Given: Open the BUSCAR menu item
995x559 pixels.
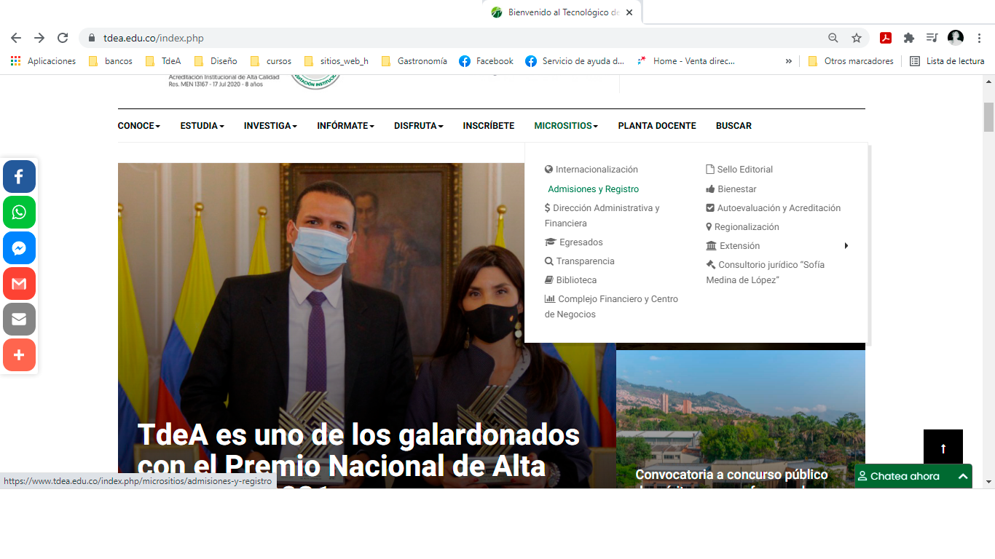Looking at the screenshot, I should 734,126.
